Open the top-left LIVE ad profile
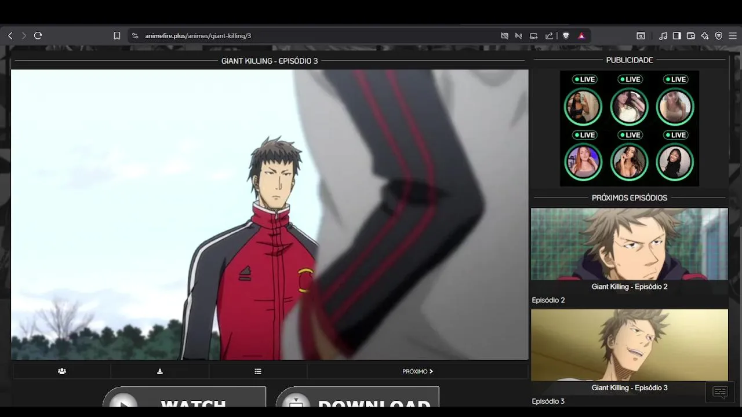The width and height of the screenshot is (742, 417). pos(583,106)
